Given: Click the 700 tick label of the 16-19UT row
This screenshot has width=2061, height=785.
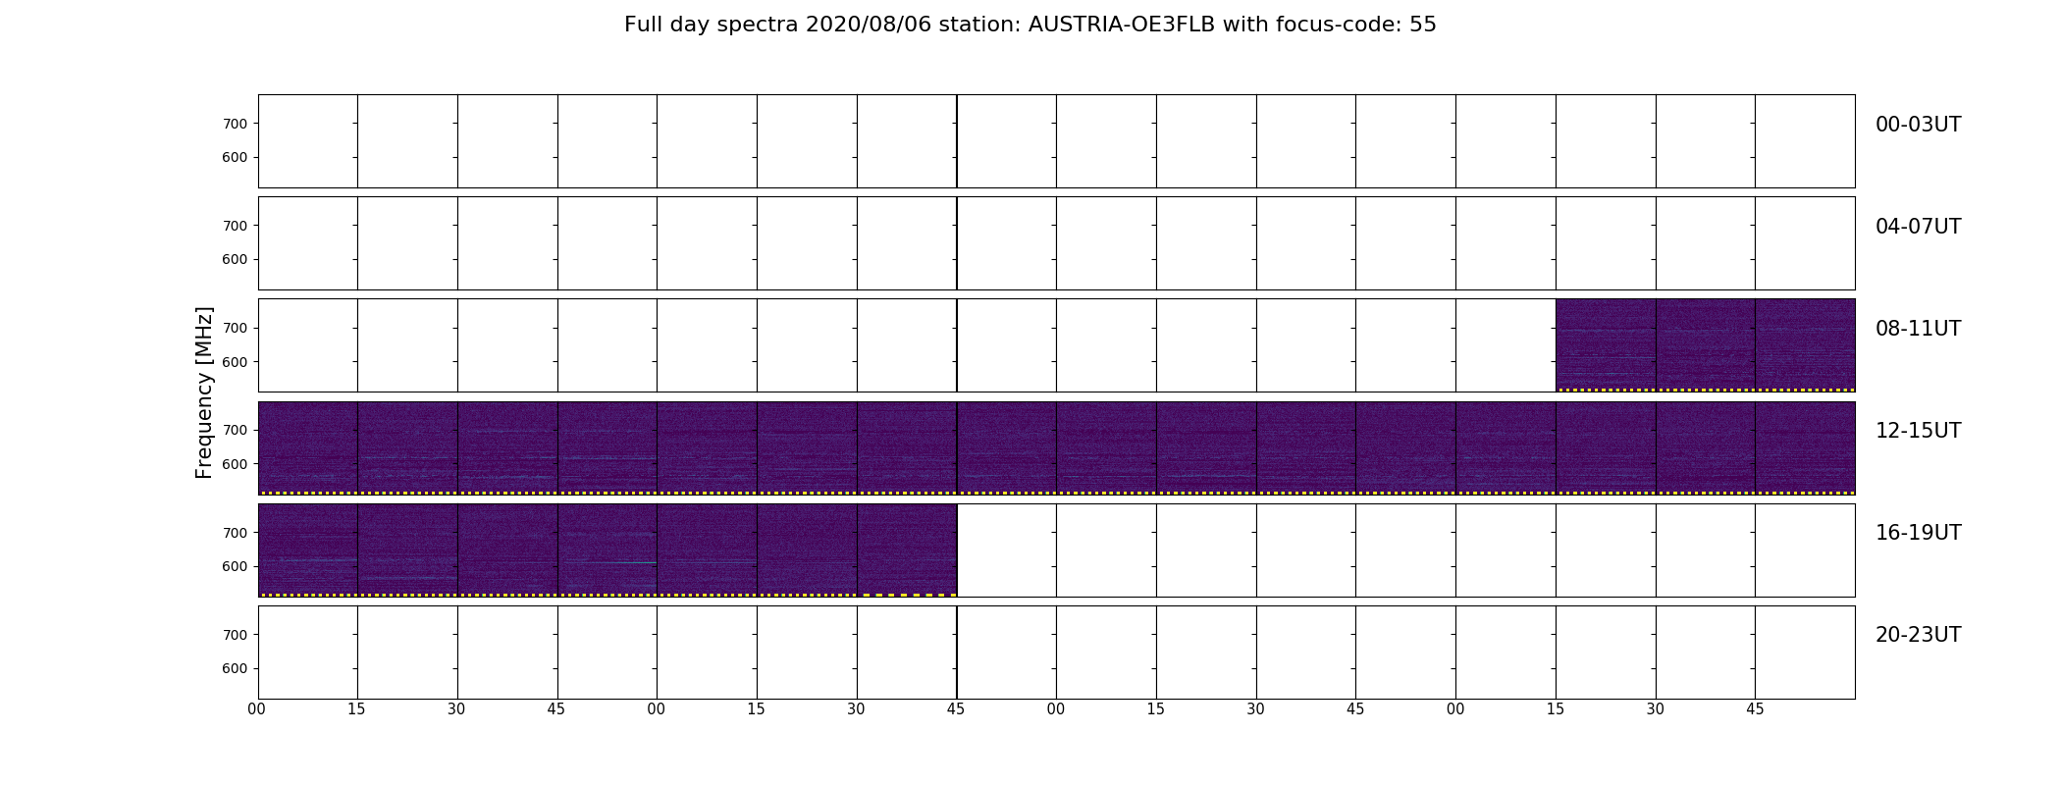Looking at the screenshot, I should pos(235,533).
